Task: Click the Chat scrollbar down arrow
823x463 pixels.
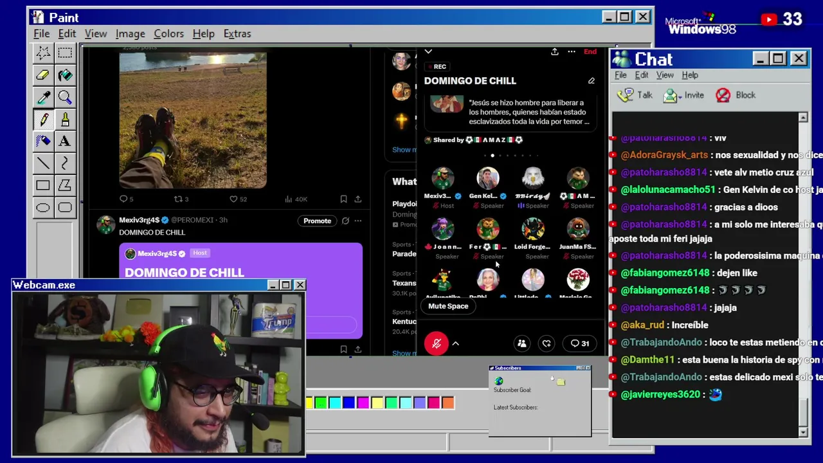Action: pyautogui.click(x=803, y=433)
